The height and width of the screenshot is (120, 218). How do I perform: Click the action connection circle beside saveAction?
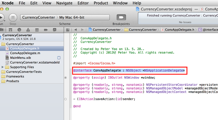tap(65, 99)
